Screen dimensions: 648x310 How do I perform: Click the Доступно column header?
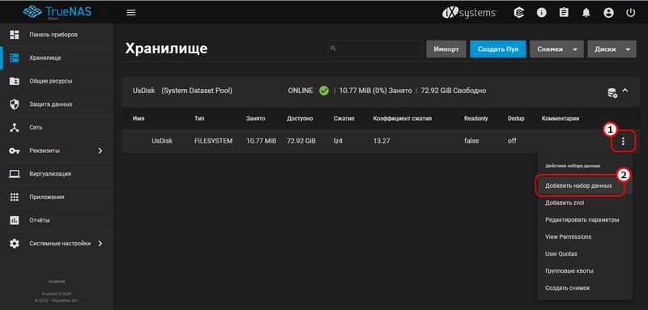coord(300,118)
